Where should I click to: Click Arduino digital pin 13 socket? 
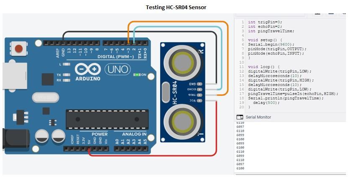coord(69,43)
